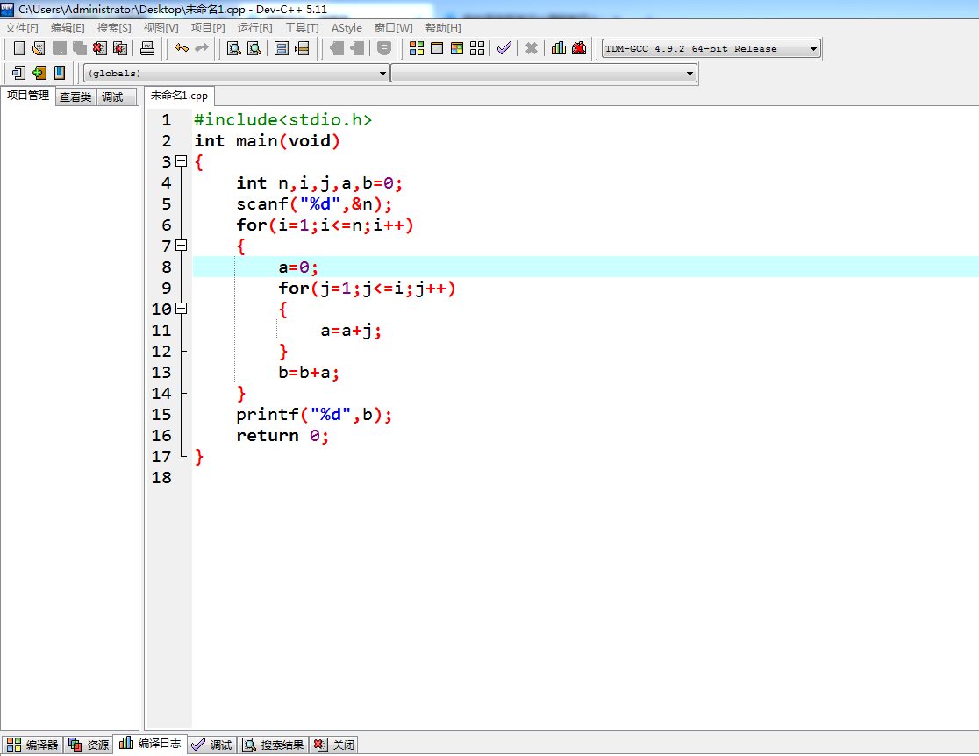The image size is (979, 756).
Task: Click the Open file toolbar icon
Action: click(x=39, y=48)
